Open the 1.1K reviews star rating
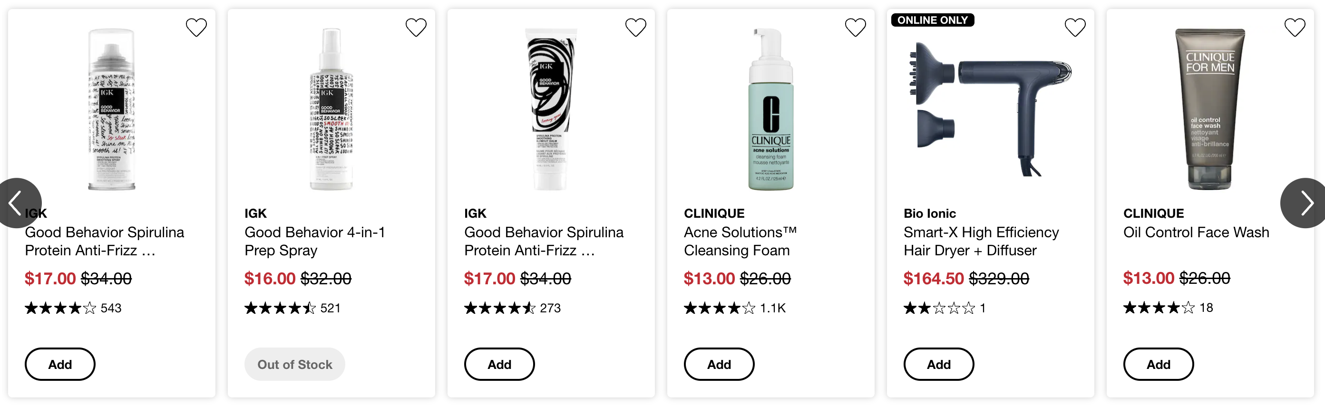The height and width of the screenshot is (406, 1325). coord(734,309)
